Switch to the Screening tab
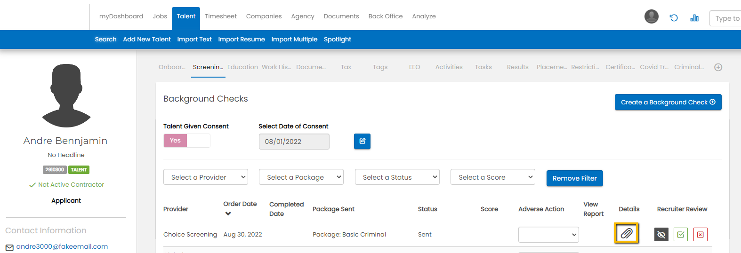This screenshot has height=253, width=741. [x=208, y=67]
